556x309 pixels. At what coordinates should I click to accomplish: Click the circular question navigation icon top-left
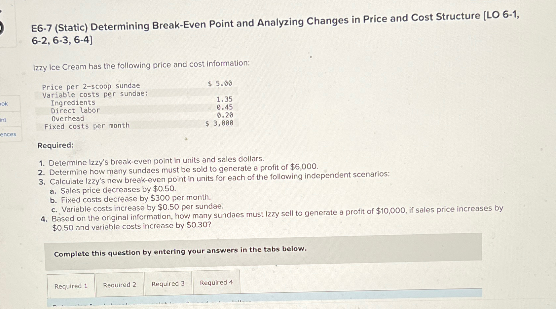click(x=2, y=27)
